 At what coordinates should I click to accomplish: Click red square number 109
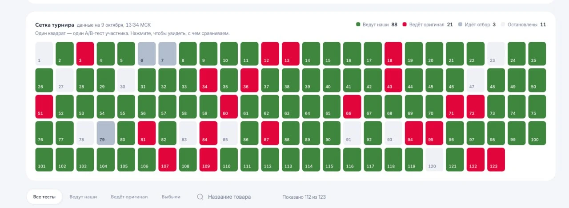click(208, 160)
